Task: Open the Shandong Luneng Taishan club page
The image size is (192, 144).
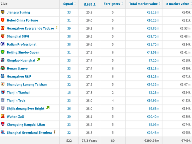Action: [x=27, y=84]
